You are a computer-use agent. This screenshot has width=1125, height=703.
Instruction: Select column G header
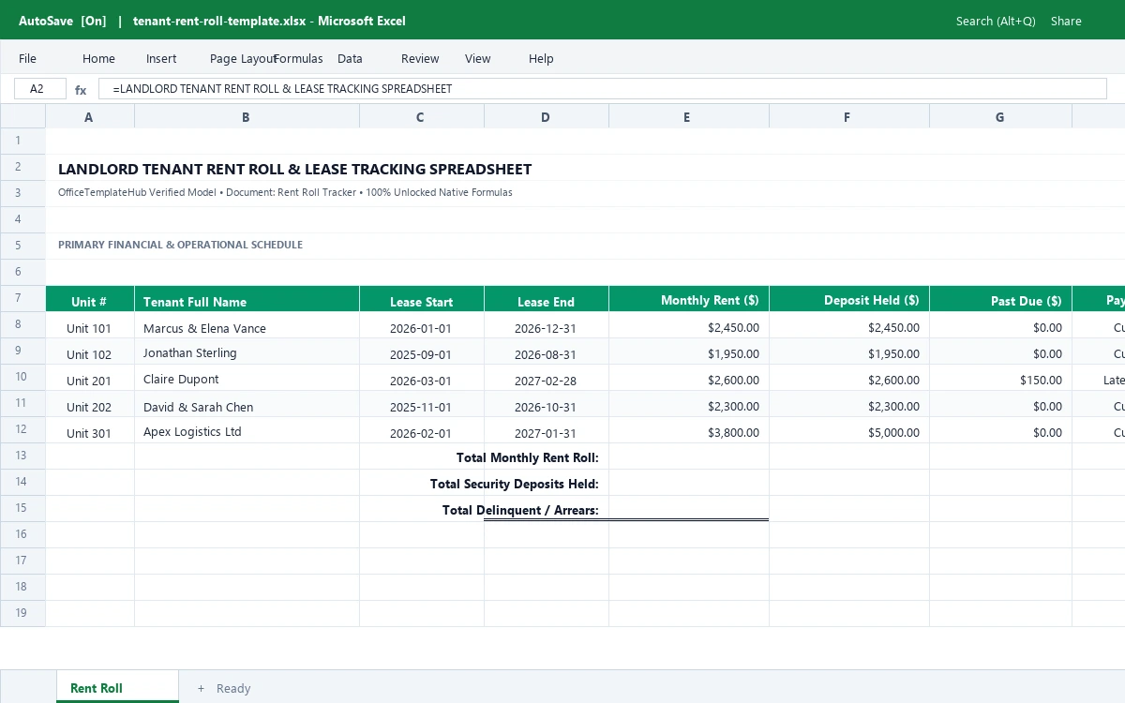coord(1000,117)
